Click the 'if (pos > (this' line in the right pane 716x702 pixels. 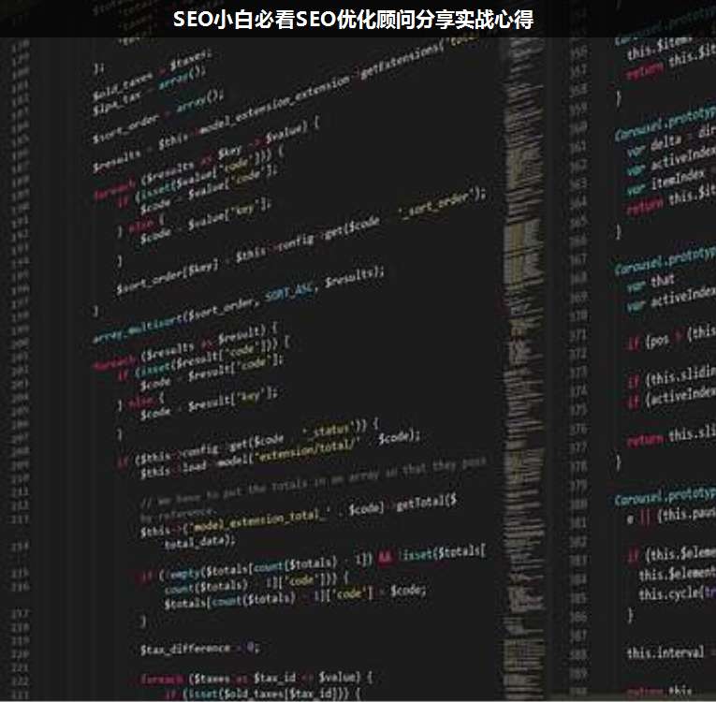click(671, 337)
